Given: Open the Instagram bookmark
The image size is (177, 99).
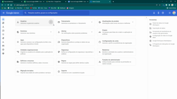Looking at the screenshot, I should tap(70, 8).
